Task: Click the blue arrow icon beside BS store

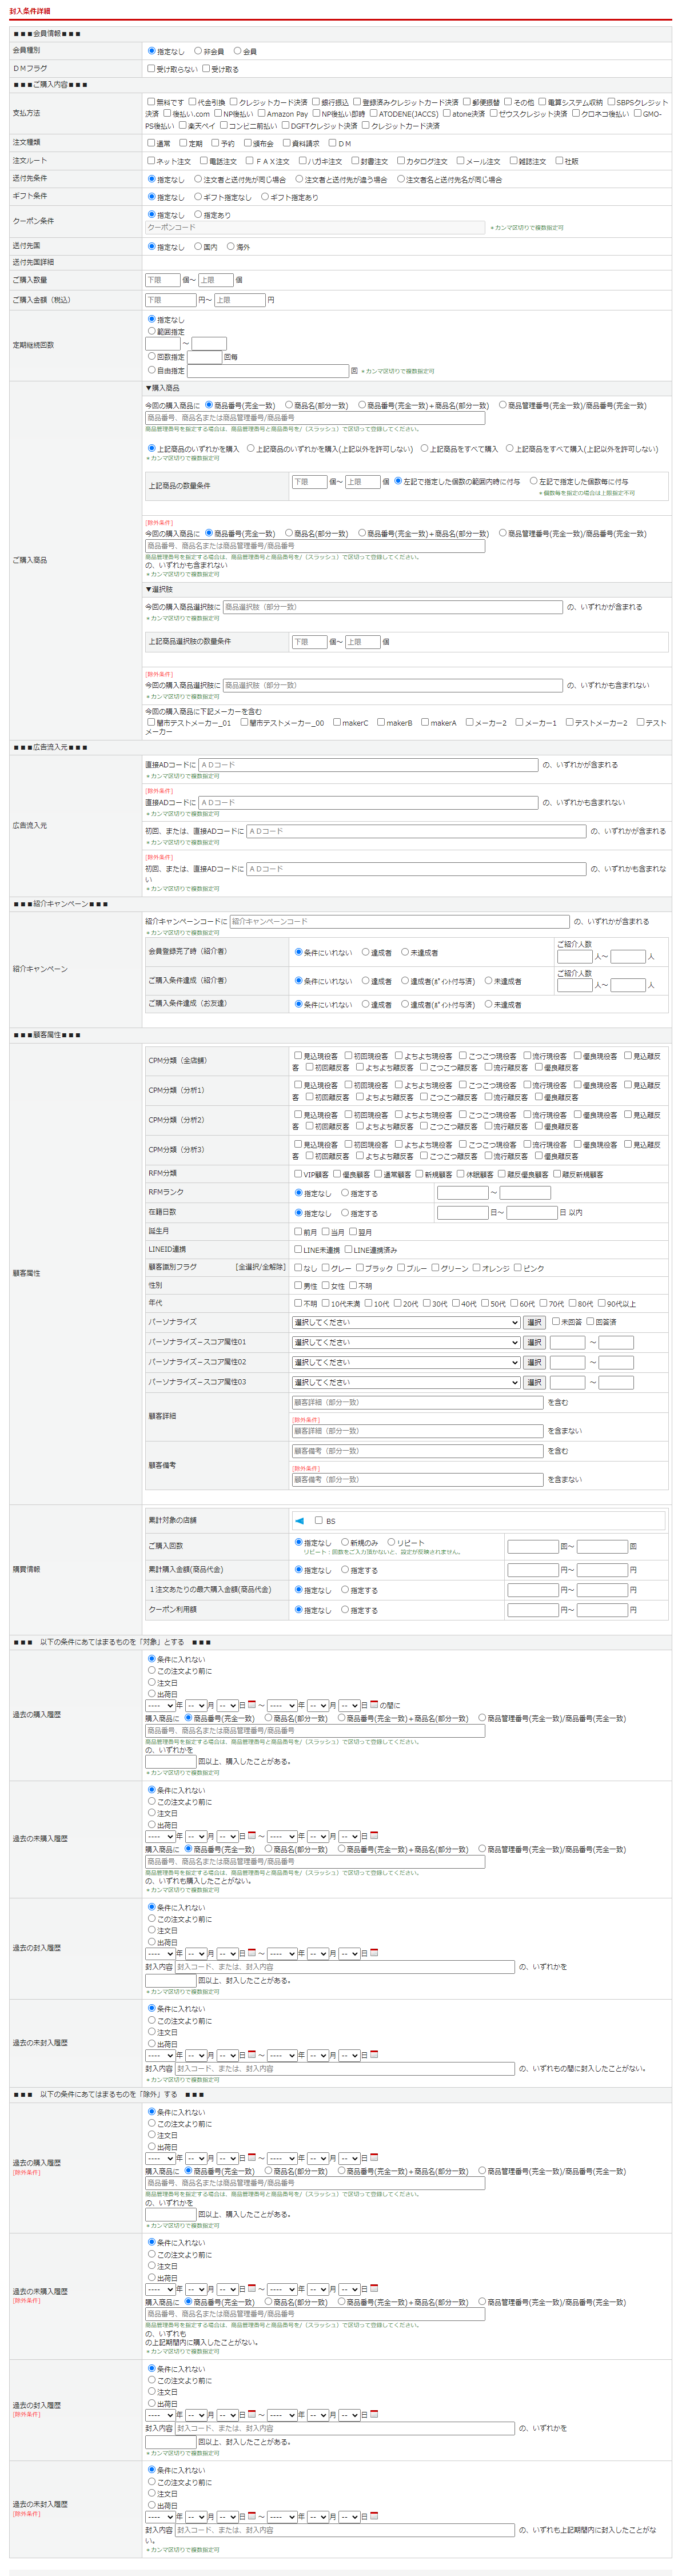Action: [x=299, y=1520]
